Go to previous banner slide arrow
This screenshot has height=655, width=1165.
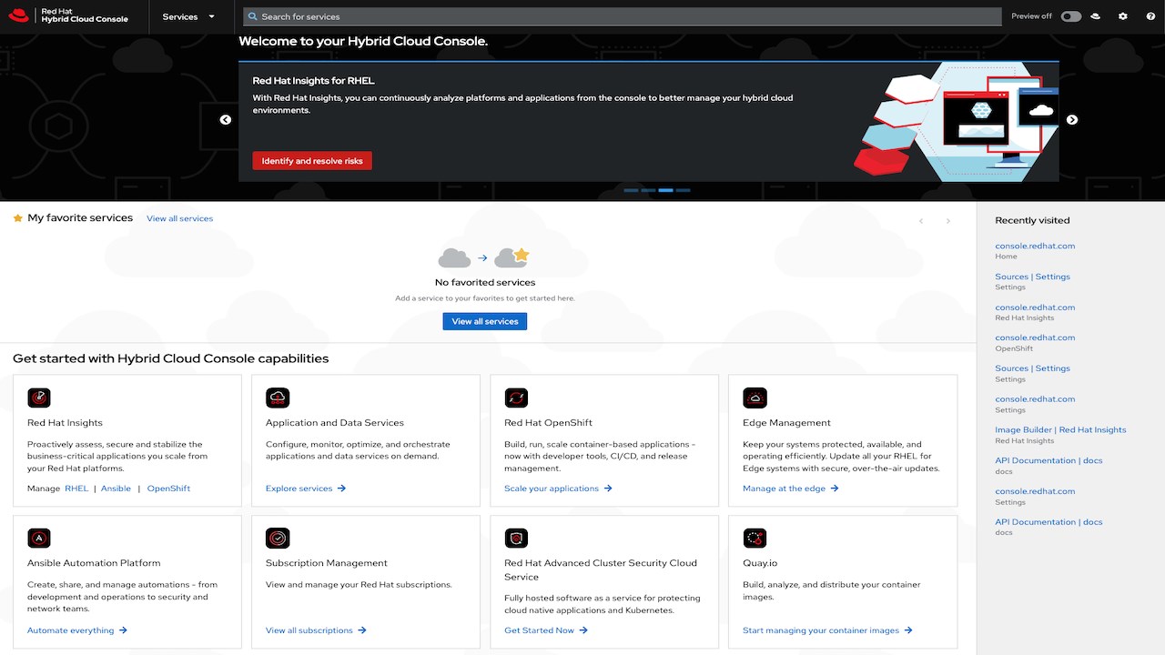[226, 119]
